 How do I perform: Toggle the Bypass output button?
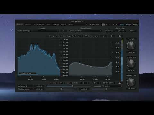tap(121, 31)
